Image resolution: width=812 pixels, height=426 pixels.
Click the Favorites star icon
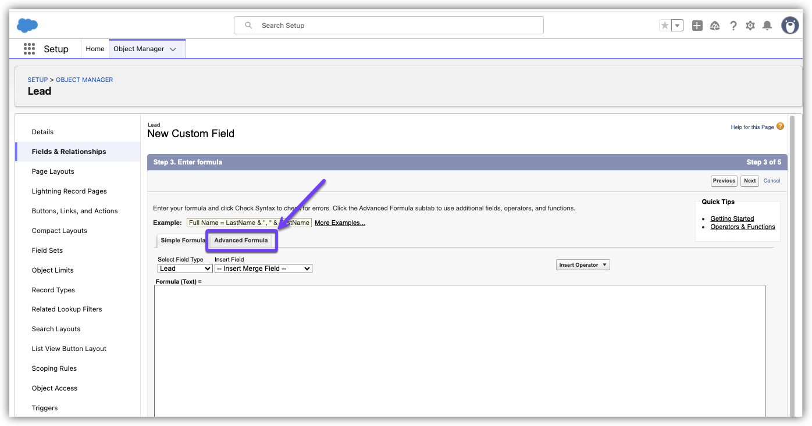[665, 26]
